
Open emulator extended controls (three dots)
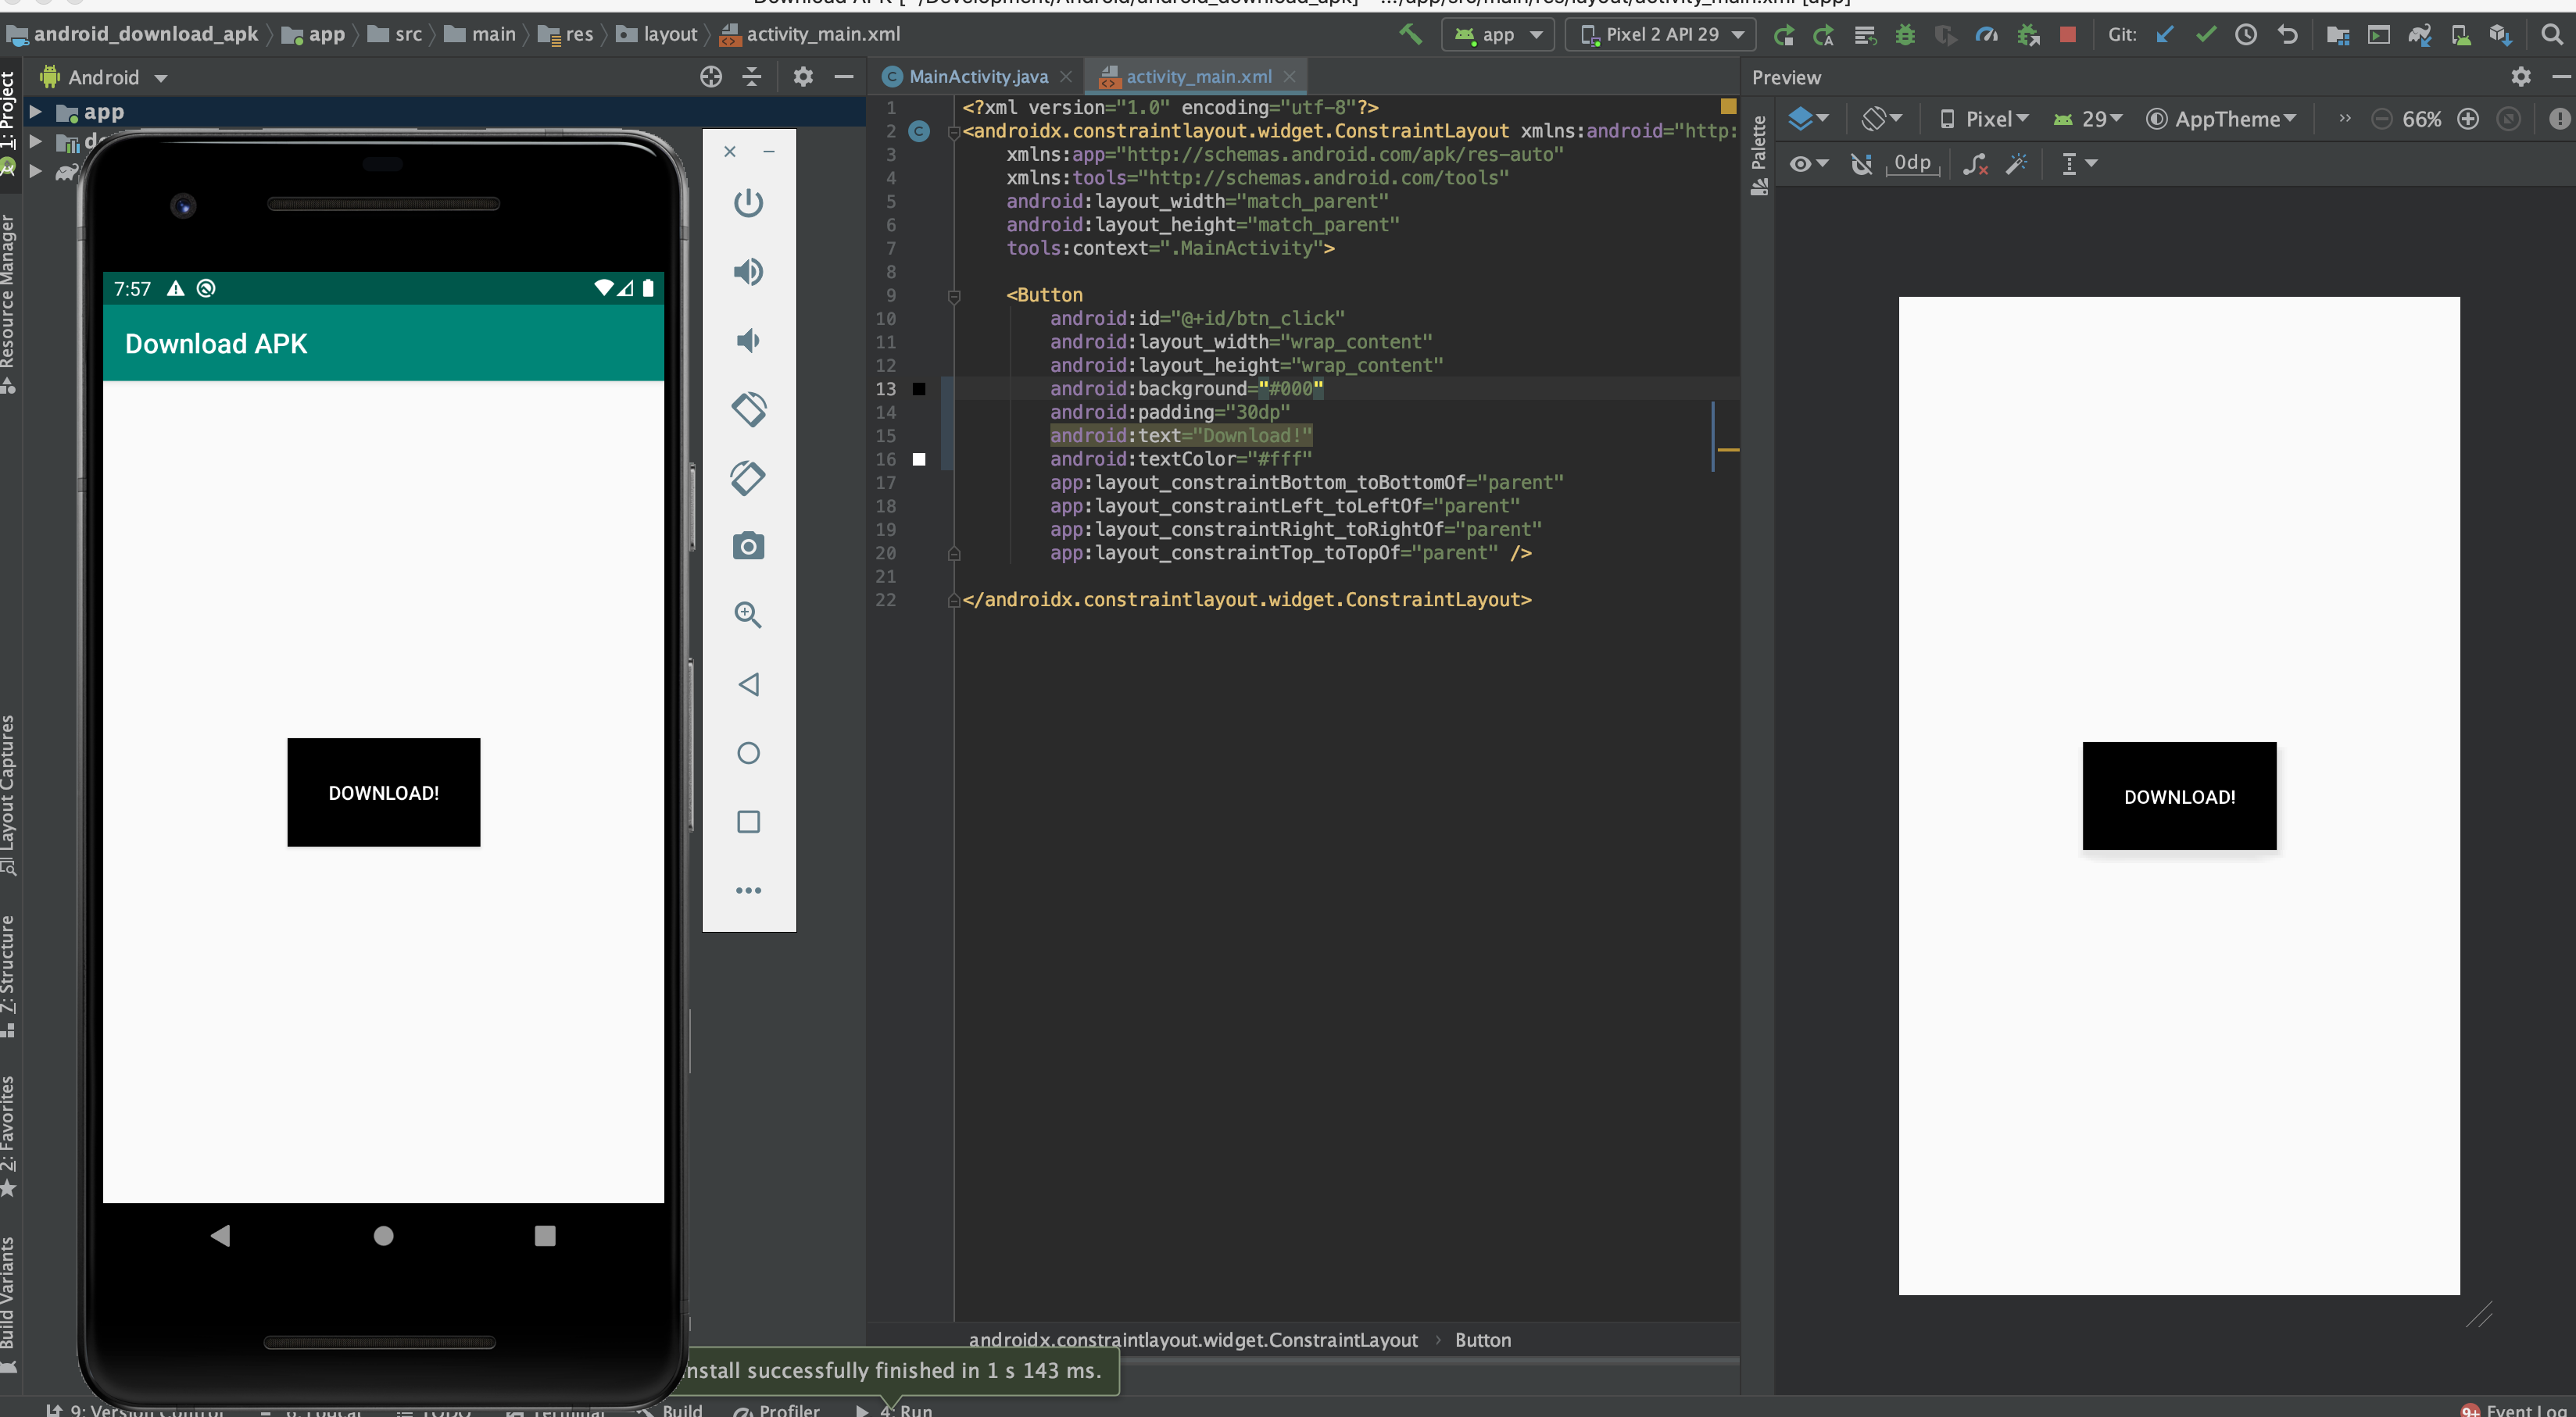(x=748, y=891)
